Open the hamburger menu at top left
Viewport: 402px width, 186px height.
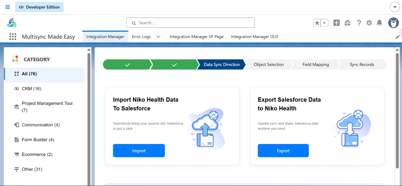8,7
